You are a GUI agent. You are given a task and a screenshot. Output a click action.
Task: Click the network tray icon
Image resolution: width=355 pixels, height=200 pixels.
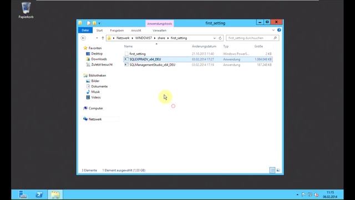pyautogui.click(x=310, y=194)
